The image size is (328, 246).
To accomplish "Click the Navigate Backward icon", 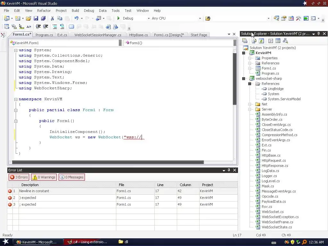I will click(x=98, y=18).
